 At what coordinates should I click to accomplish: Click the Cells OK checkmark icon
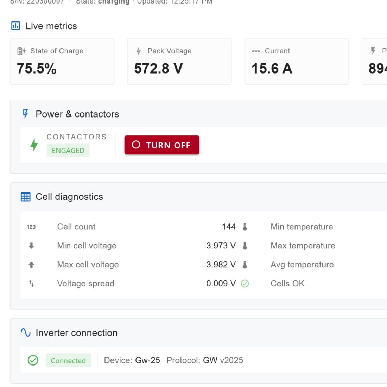pyautogui.click(x=245, y=284)
